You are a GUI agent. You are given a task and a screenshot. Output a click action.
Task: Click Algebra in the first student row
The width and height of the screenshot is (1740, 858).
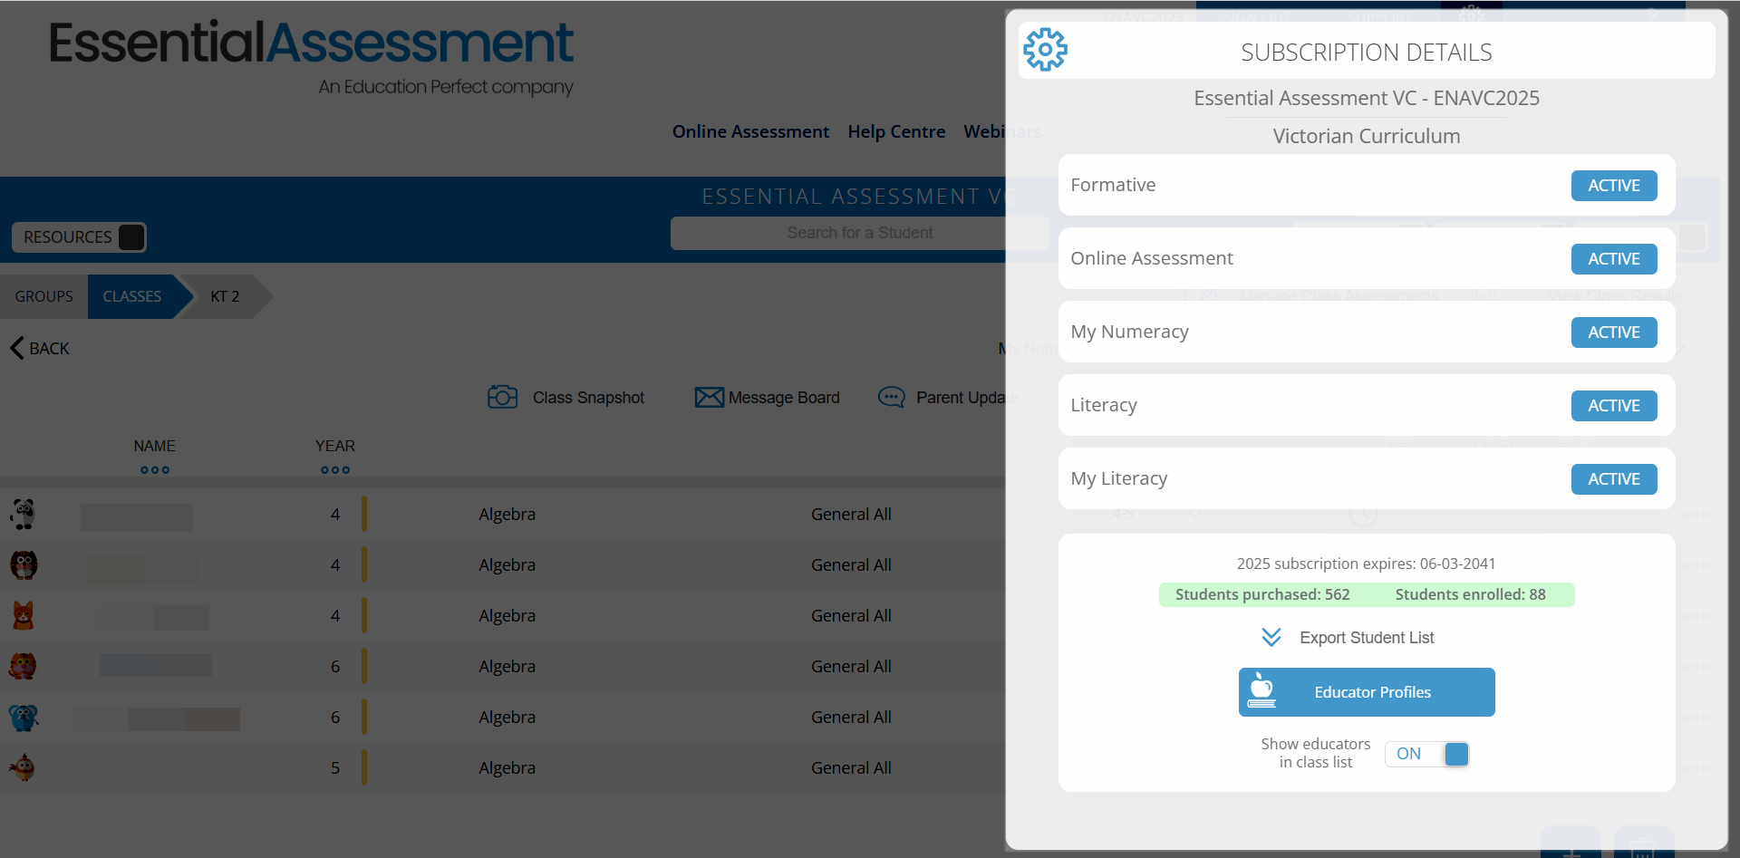507,514
